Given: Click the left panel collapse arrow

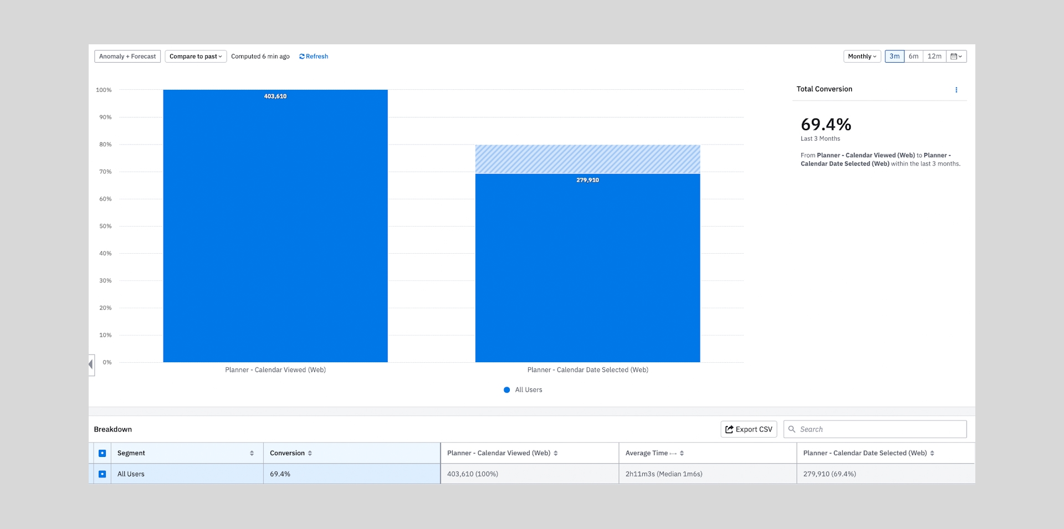Looking at the screenshot, I should [91, 364].
